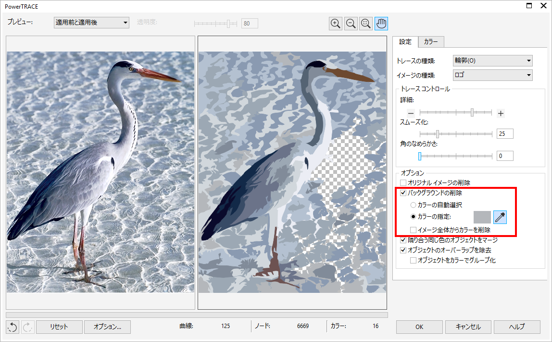
Task: Click the 角のなめらかさ value field showing 0
Action: (x=505, y=156)
